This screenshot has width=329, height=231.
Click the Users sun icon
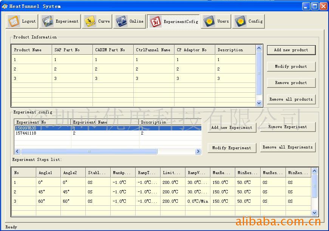click(209, 21)
